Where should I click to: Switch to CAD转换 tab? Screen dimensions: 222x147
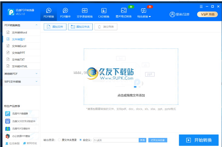[104, 13]
